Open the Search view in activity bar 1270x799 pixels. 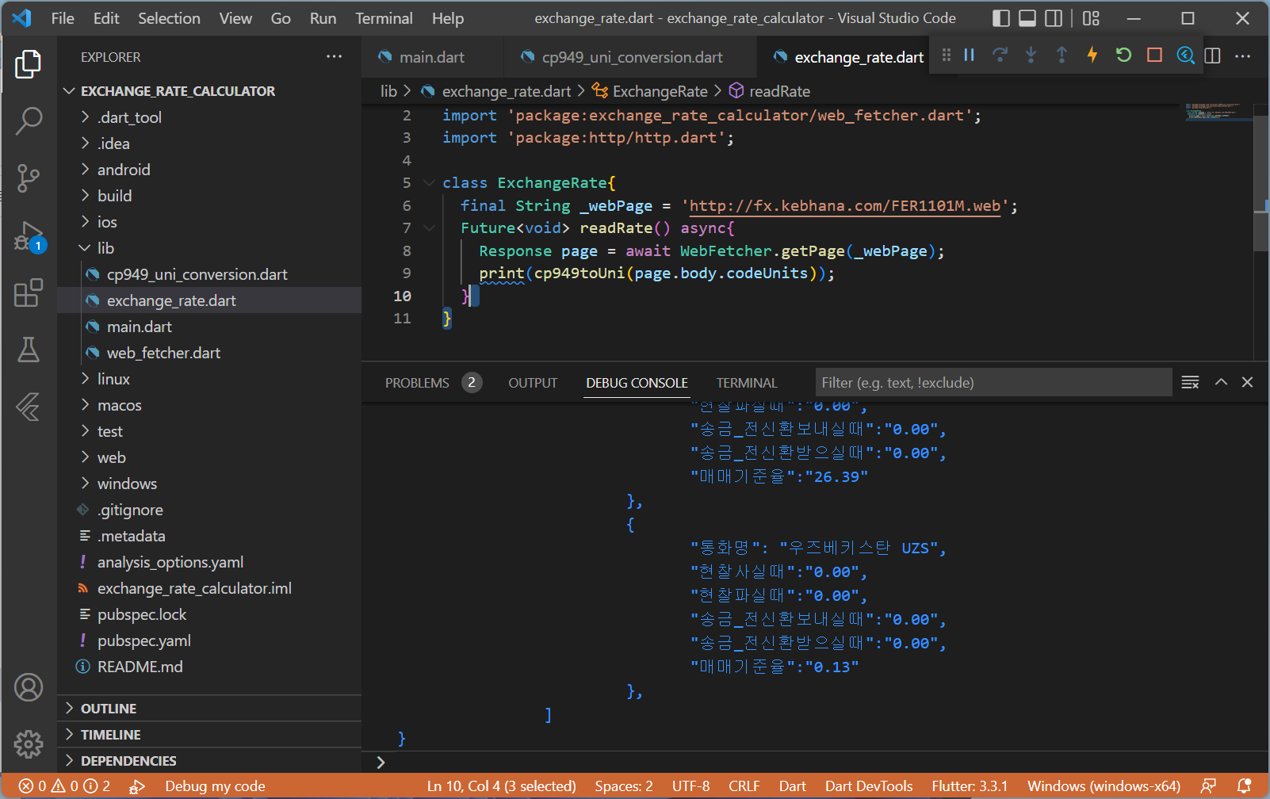click(x=29, y=121)
